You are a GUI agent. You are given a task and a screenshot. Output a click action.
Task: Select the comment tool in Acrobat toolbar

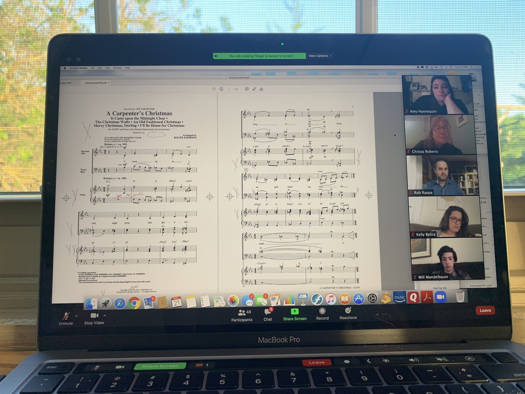point(247,89)
